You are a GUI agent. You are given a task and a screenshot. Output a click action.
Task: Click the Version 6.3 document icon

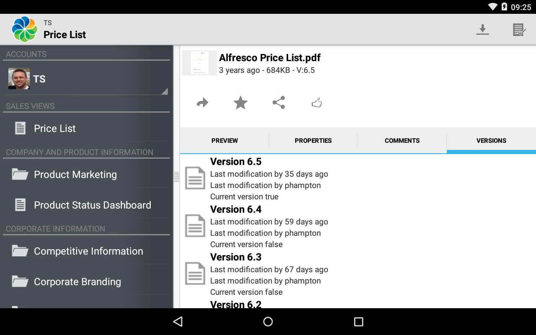[195, 273]
